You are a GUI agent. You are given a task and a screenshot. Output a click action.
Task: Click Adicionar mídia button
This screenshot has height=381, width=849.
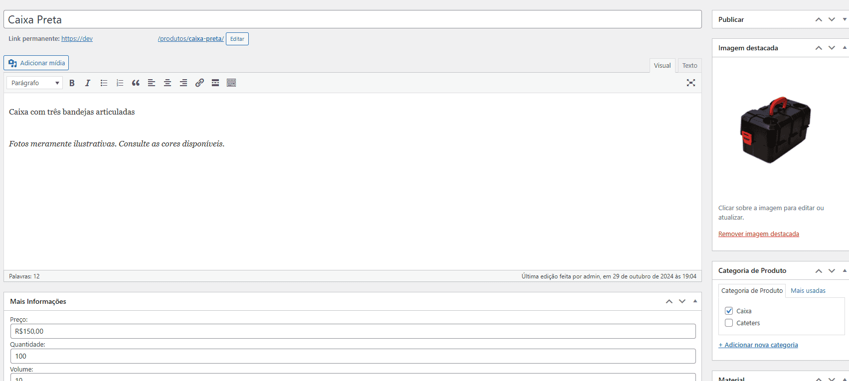coord(36,63)
